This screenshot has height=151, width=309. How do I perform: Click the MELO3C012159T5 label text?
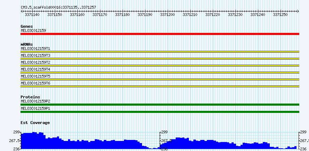point(35,76)
